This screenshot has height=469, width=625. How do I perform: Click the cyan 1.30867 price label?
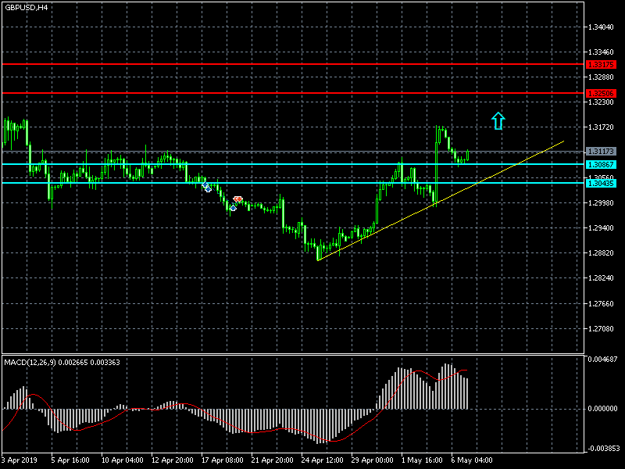tap(601, 164)
